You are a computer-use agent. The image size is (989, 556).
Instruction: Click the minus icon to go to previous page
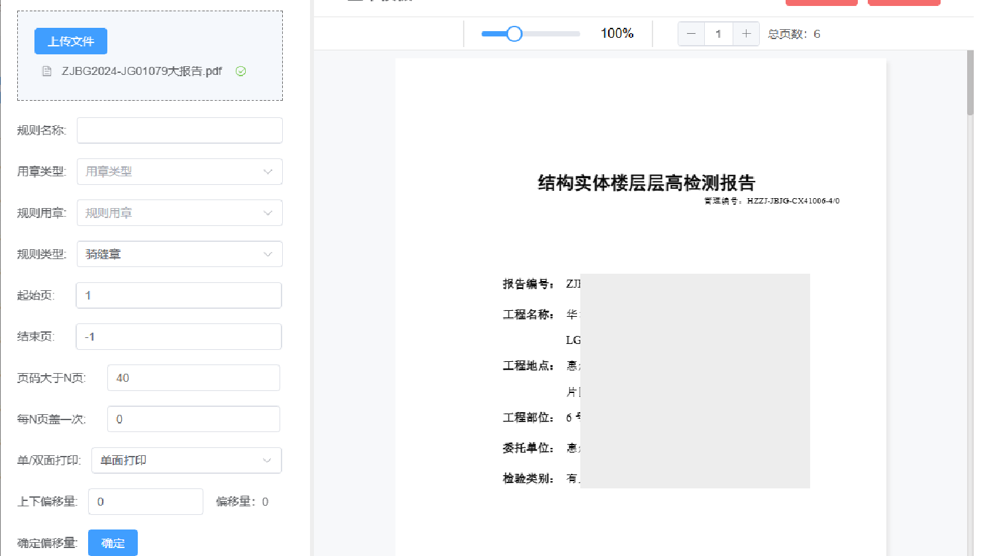pos(691,33)
